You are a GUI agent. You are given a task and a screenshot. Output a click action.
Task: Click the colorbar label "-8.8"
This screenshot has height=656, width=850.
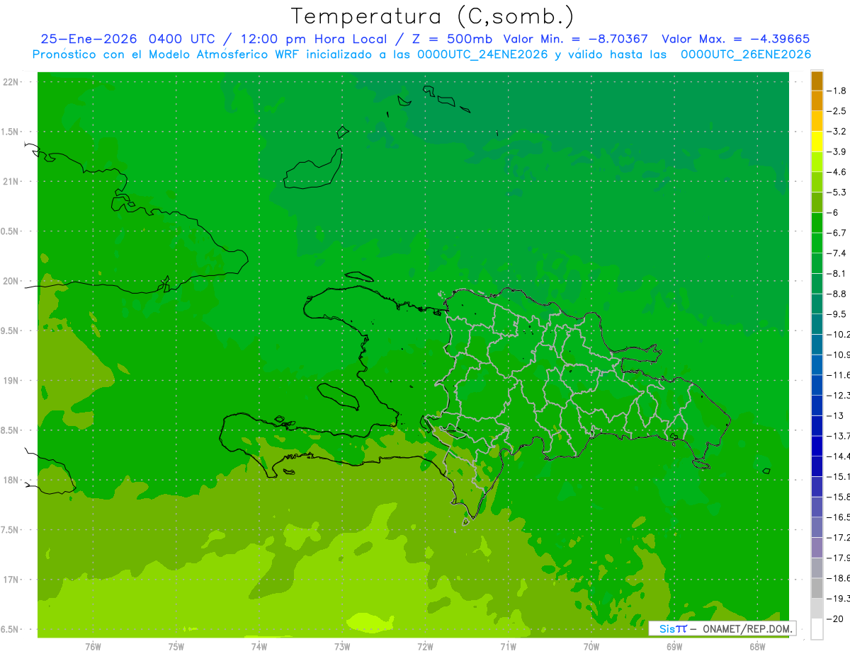pos(838,294)
